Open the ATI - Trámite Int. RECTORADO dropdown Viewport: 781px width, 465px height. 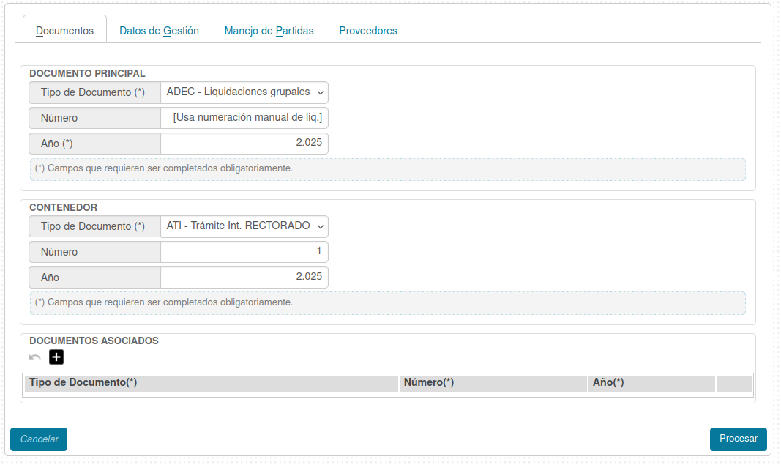point(244,226)
